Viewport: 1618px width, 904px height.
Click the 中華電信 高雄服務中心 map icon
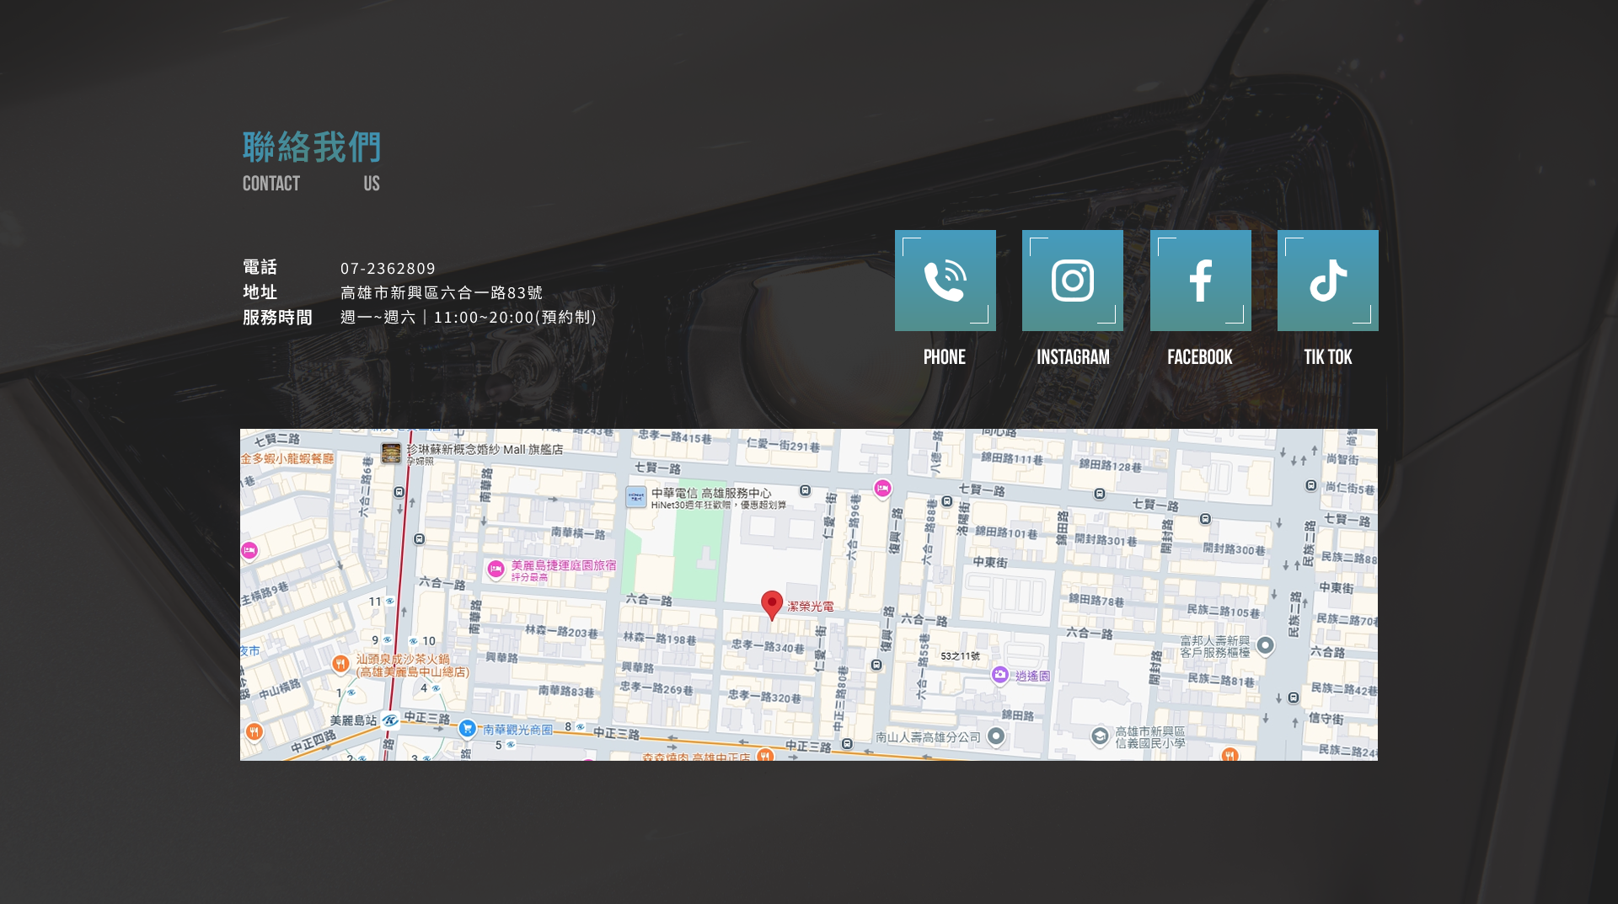click(x=636, y=497)
